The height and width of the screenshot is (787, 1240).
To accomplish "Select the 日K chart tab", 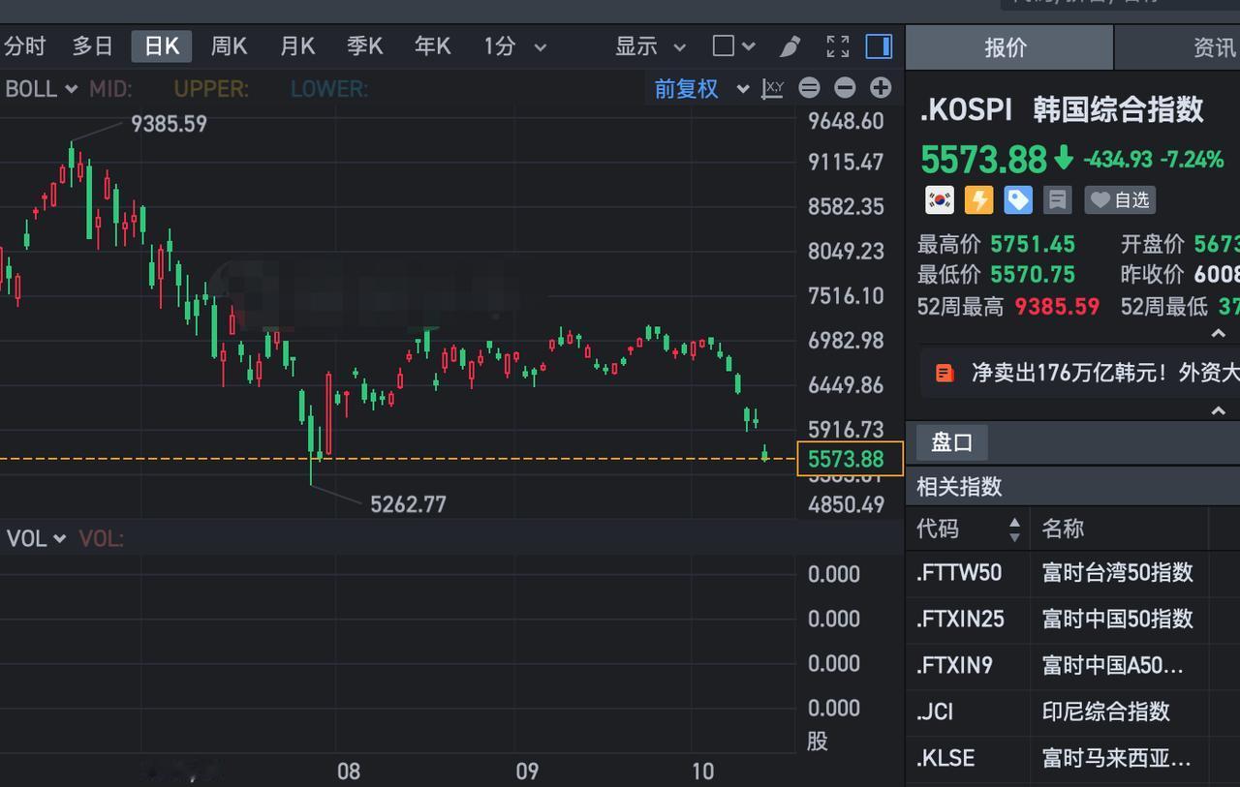I will pyautogui.click(x=162, y=45).
